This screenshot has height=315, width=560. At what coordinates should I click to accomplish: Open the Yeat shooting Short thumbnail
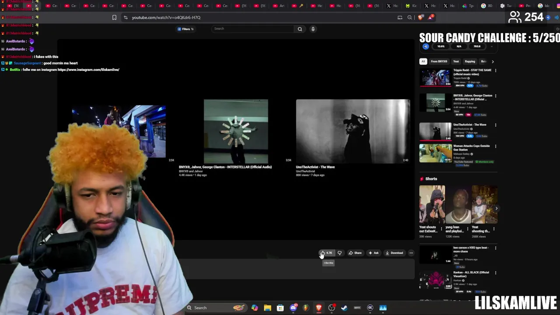(x=484, y=204)
